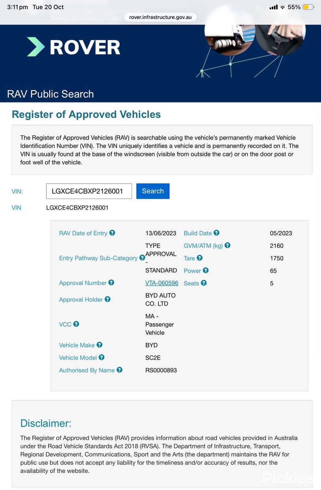
Task: Click Entry Pathway Sub-Category help icon
Action: pos(142,258)
